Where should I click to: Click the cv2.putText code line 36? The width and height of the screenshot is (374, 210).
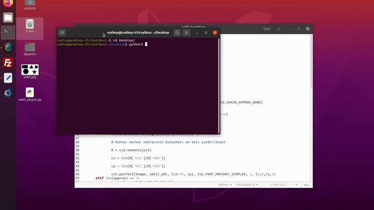[x=193, y=174]
